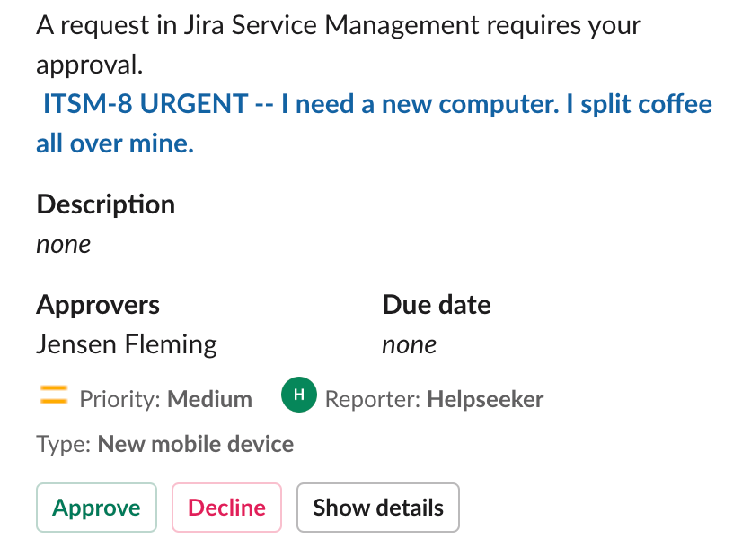Click the italic none under Description
742x556 pixels.
pyautogui.click(x=63, y=243)
